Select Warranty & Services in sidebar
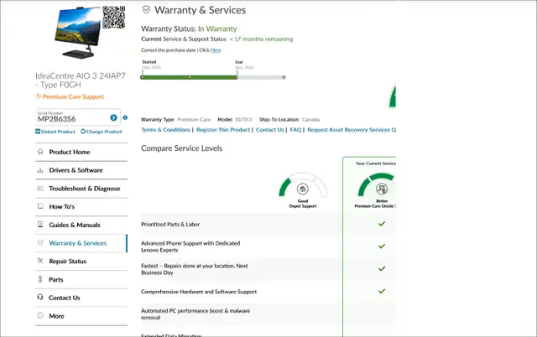The height and width of the screenshot is (337, 537). pyautogui.click(x=81, y=243)
